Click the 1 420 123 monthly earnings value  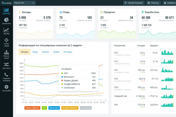pos(146,25)
